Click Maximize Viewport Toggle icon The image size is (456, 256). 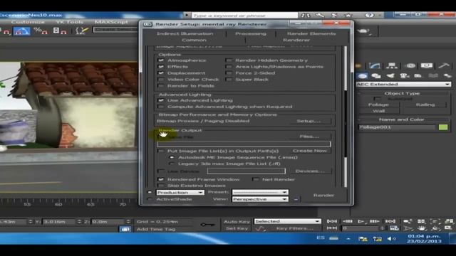[x=448, y=228]
